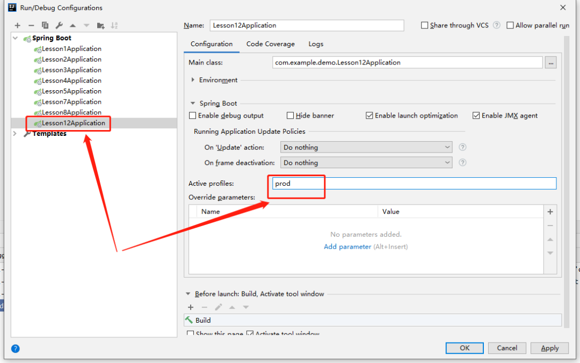The width and height of the screenshot is (580, 363).
Task: Enable Allow parallel run checkbox
Action: [510, 25]
